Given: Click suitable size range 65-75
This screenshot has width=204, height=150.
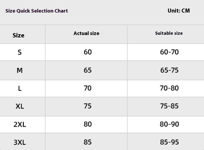Looking at the screenshot, I should point(169,70).
